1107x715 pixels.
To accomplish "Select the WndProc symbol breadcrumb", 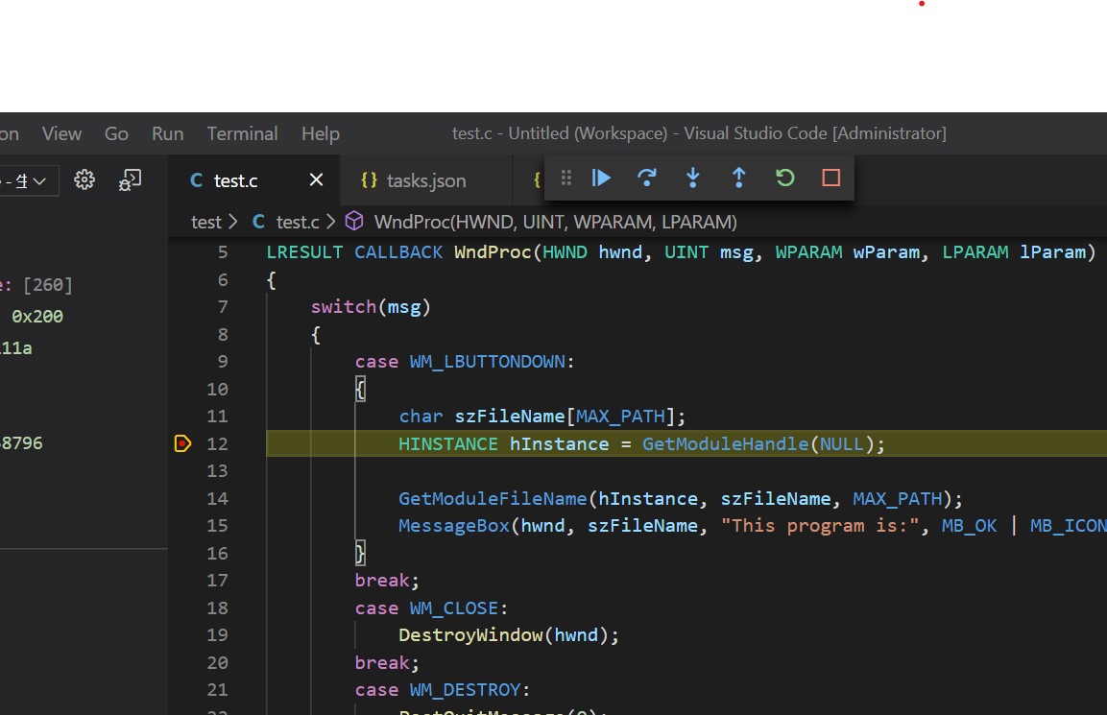I will (541, 223).
